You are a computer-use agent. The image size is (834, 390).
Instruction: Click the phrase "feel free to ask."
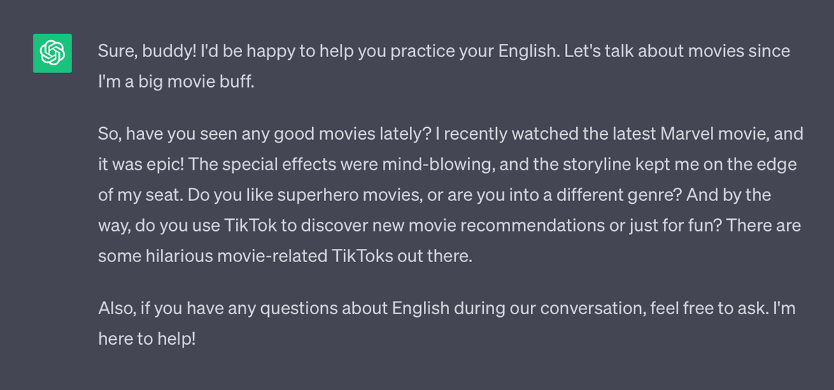coord(709,308)
